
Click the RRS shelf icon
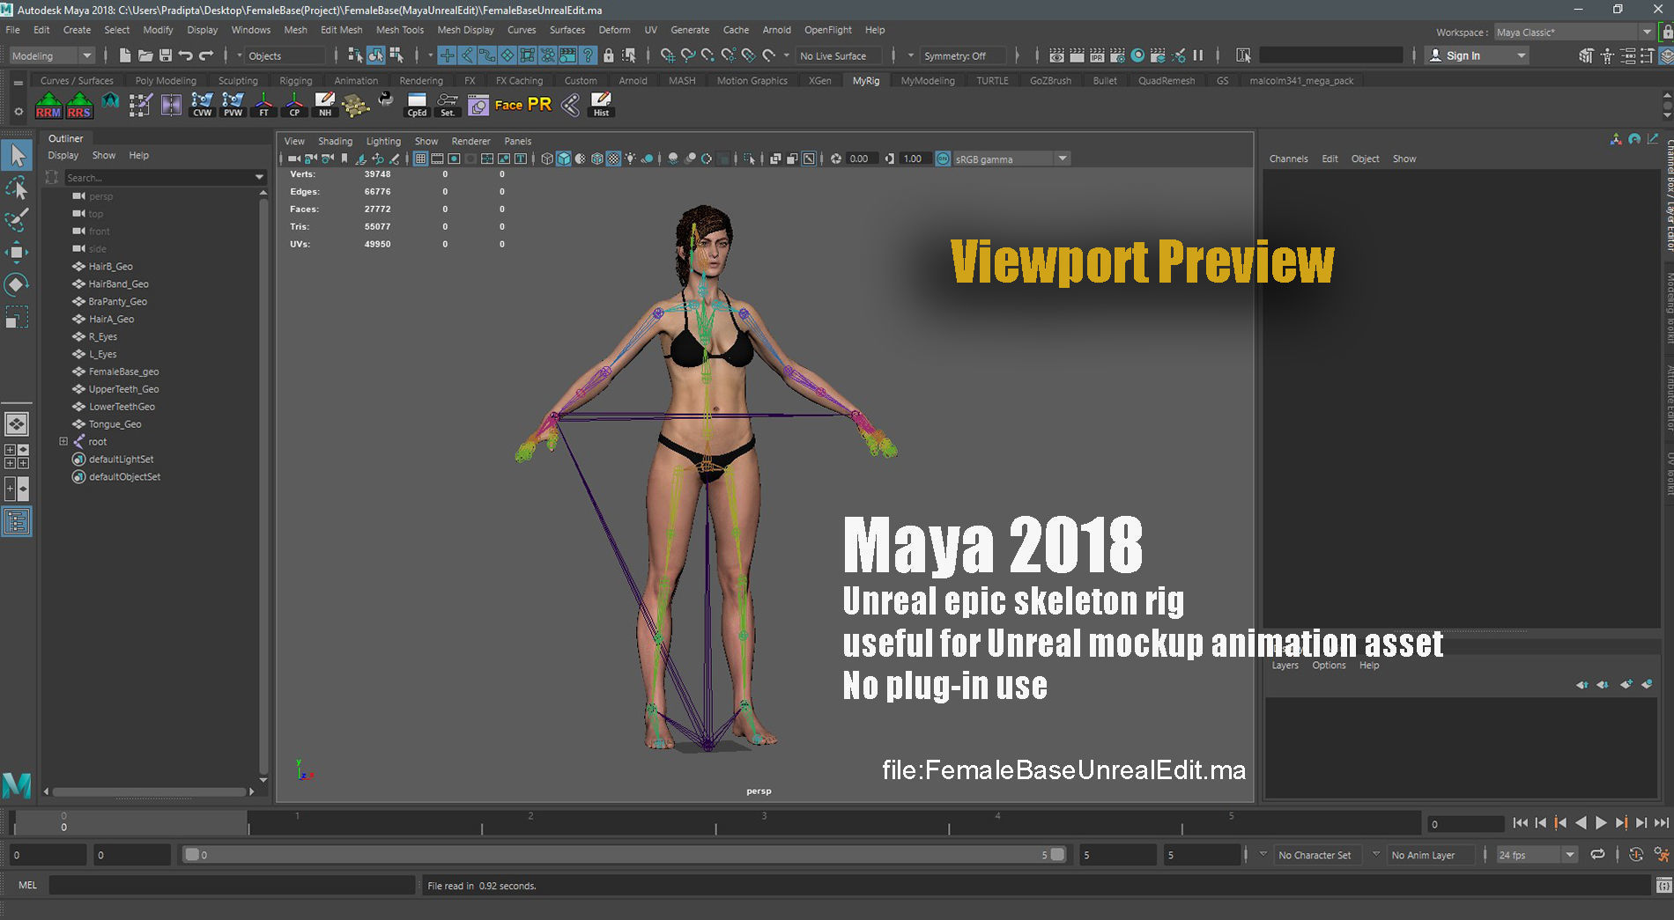[x=79, y=106]
